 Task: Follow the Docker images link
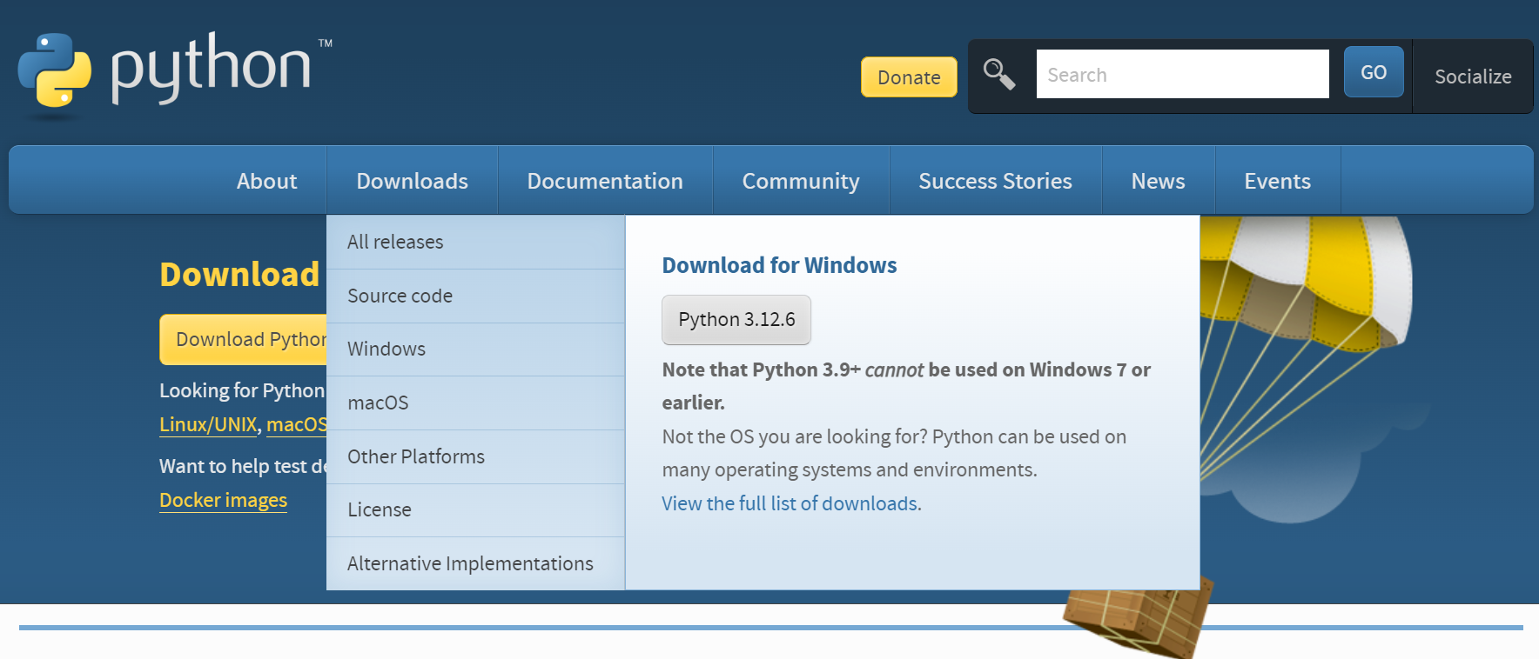pos(223,500)
